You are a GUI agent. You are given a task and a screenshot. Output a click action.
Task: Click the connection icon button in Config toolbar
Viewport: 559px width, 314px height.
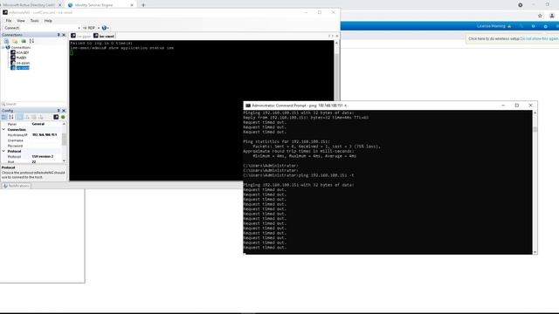[56, 117]
